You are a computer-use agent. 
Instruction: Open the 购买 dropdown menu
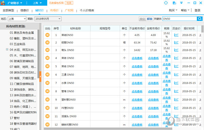click(173, 10)
